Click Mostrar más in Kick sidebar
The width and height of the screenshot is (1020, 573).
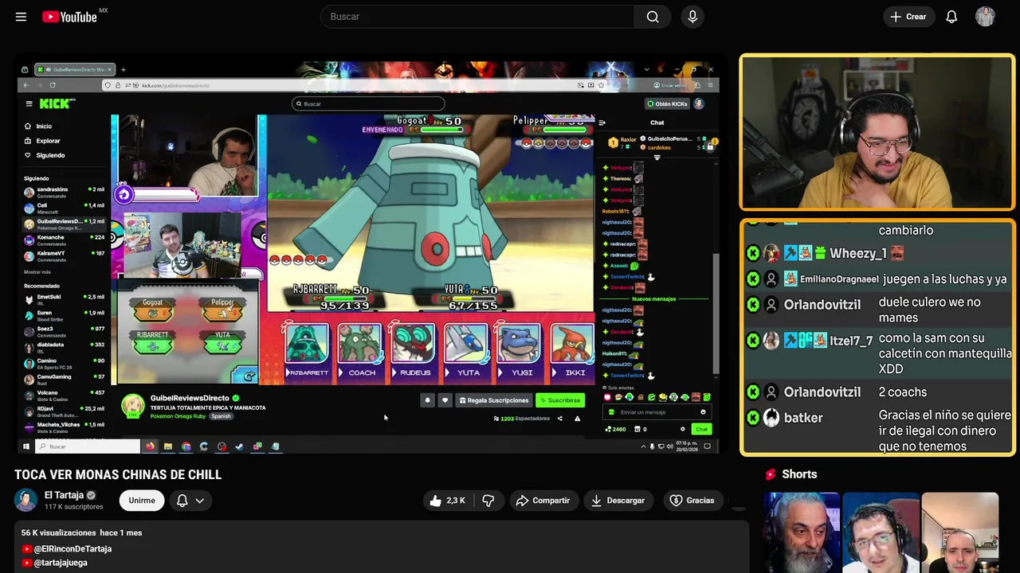click(x=37, y=272)
